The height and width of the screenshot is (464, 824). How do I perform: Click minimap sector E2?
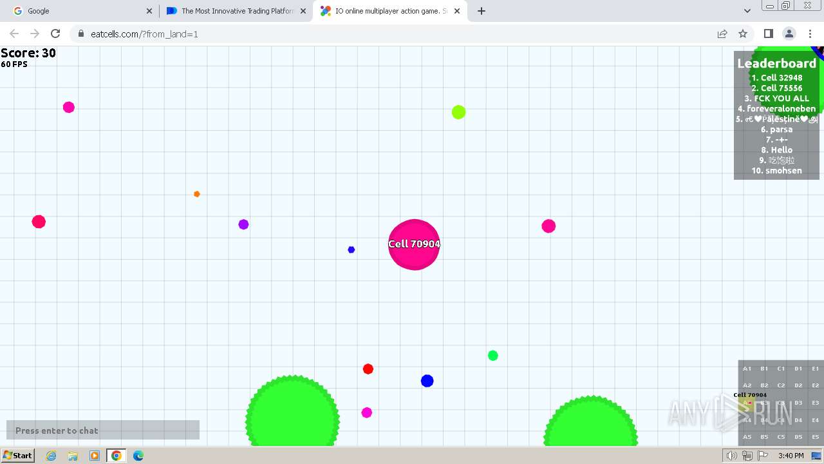coord(815,385)
